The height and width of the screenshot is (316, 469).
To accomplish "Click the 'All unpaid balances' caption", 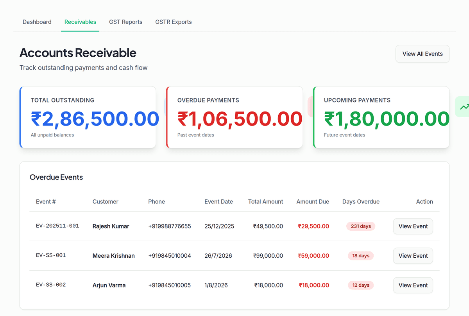I will pos(52,135).
